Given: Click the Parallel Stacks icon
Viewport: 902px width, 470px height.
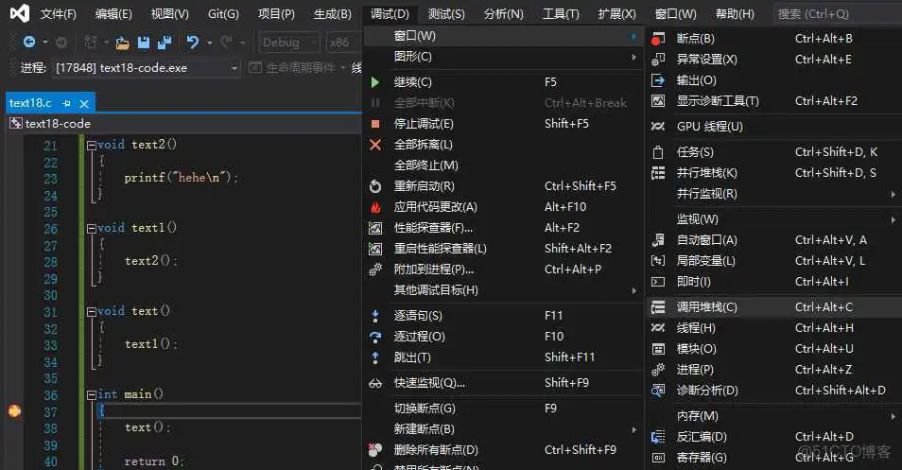Looking at the screenshot, I should [x=657, y=172].
